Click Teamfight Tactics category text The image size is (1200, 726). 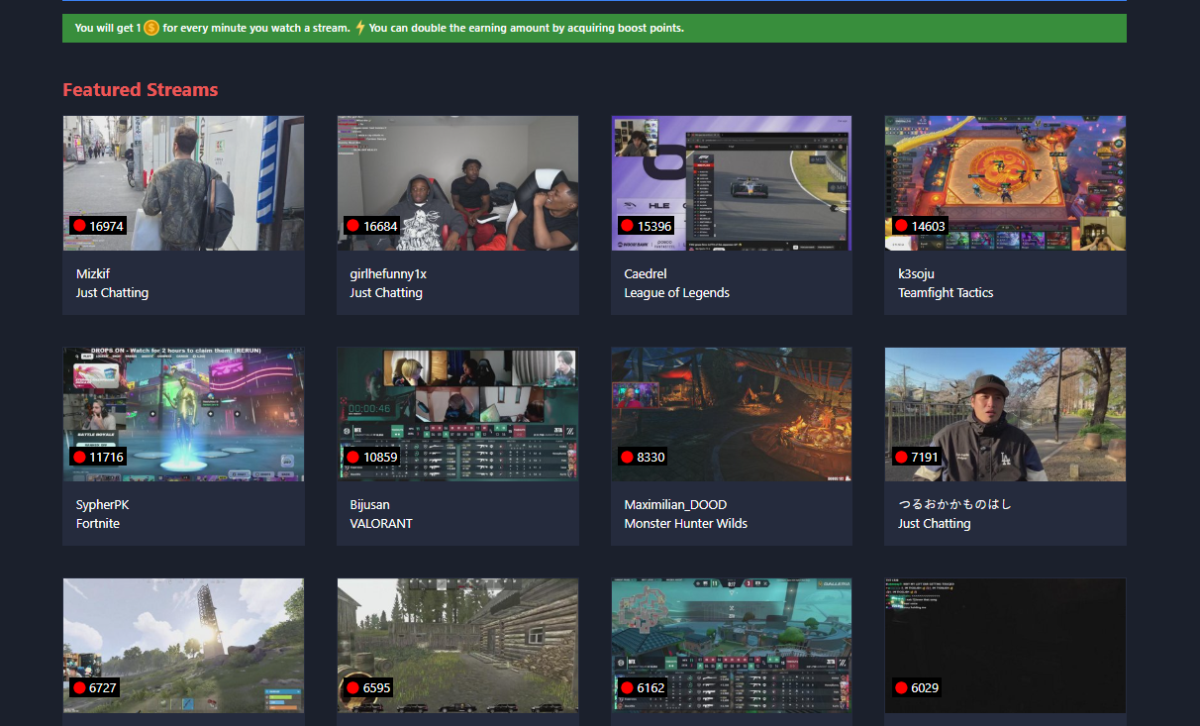pyautogui.click(x=946, y=292)
